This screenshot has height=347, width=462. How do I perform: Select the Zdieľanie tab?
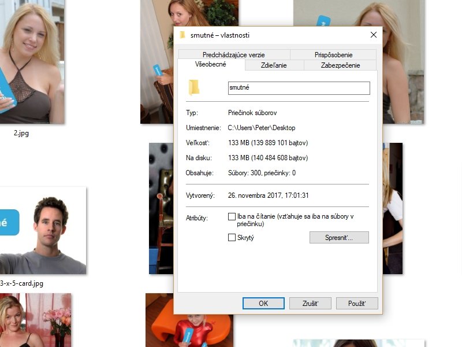click(274, 65)
